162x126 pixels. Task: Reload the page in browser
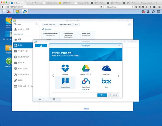click(x=101, y=7)
